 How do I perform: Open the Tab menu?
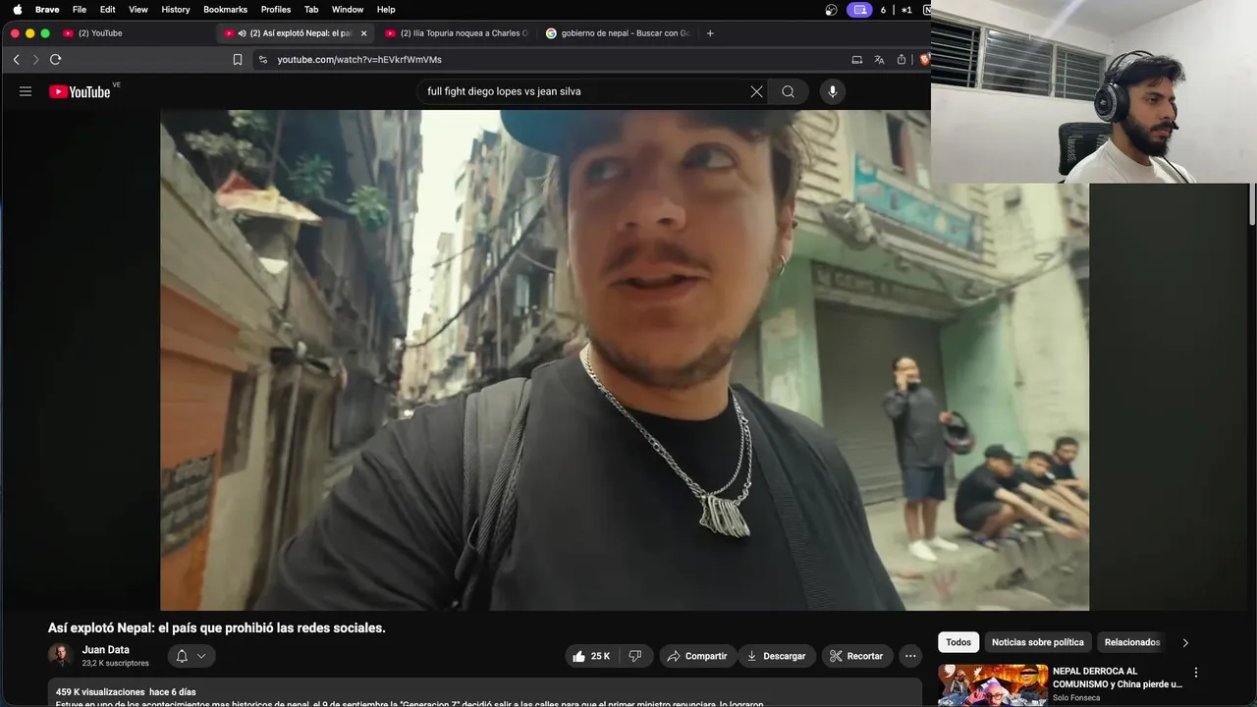311,10
